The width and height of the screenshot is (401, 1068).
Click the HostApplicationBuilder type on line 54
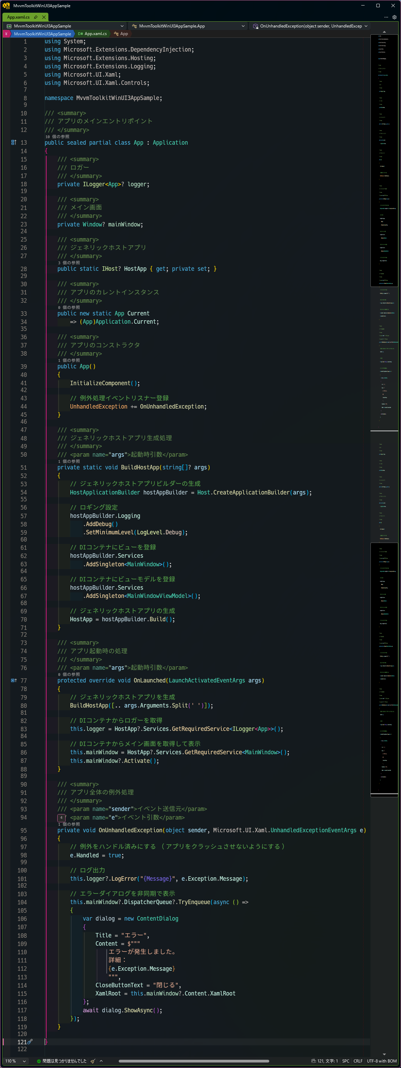point(105,492)
